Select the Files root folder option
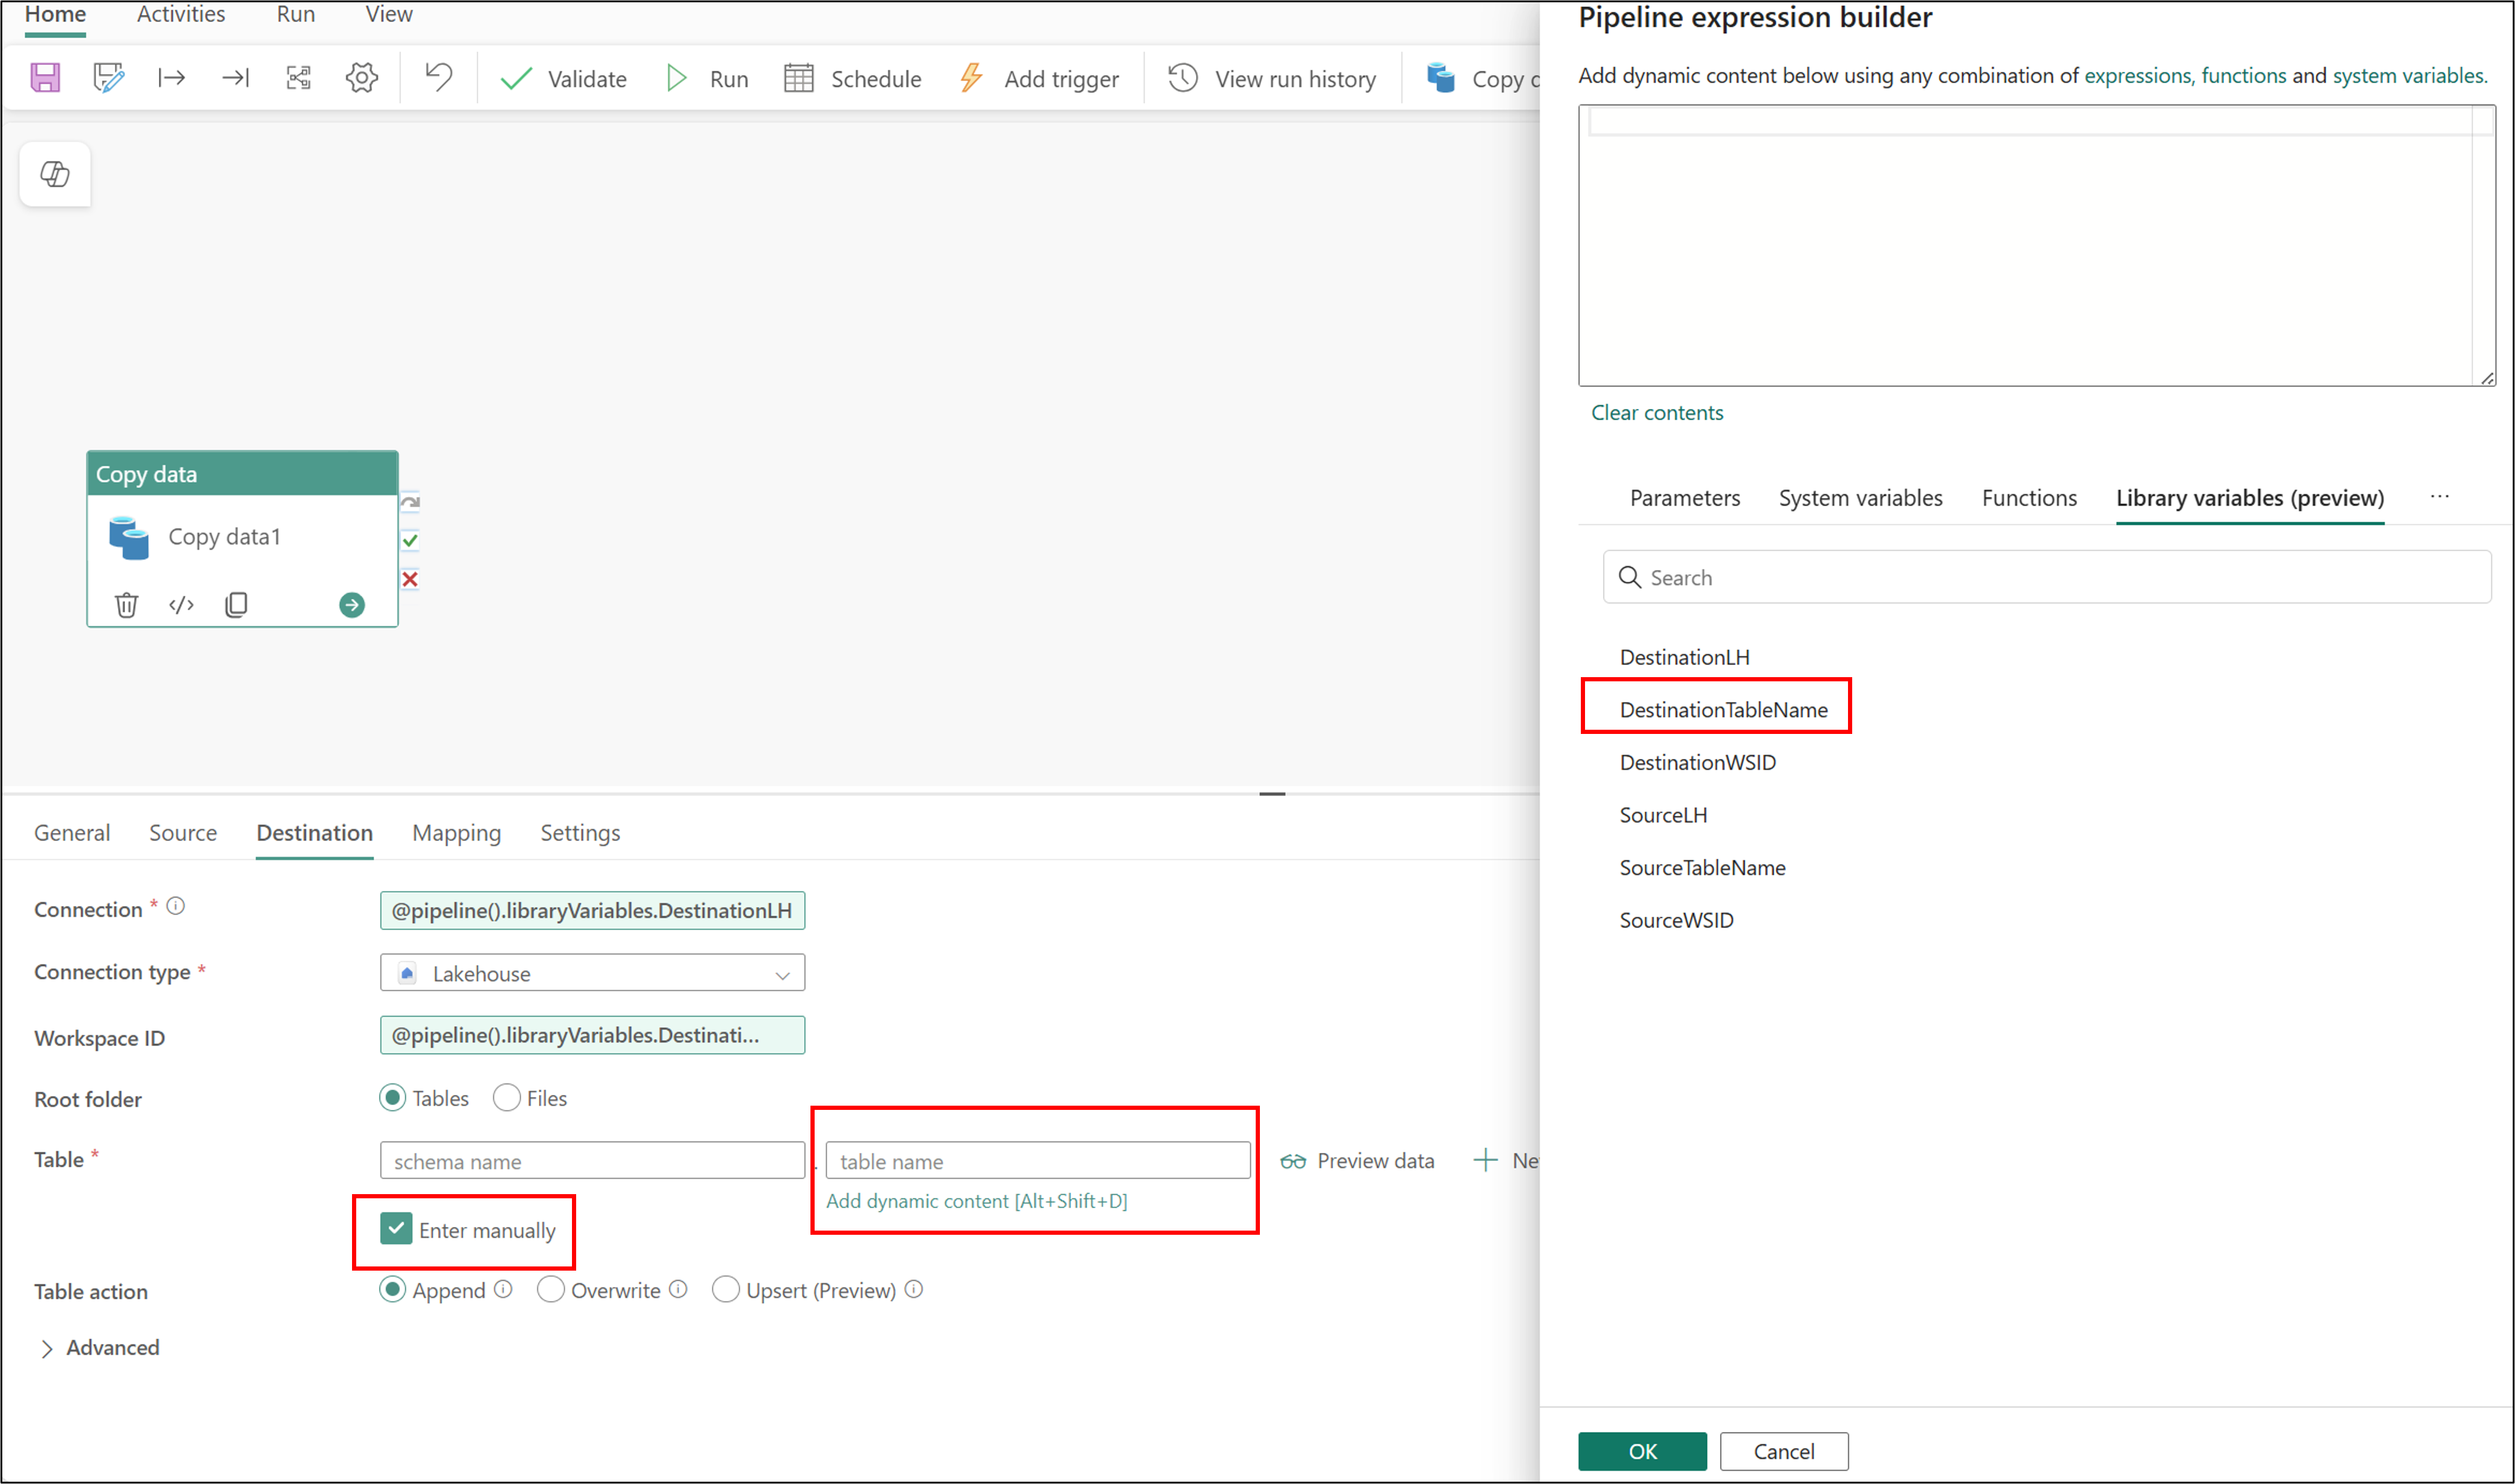The image size is (2515, 1484). tap(507, 1098)
